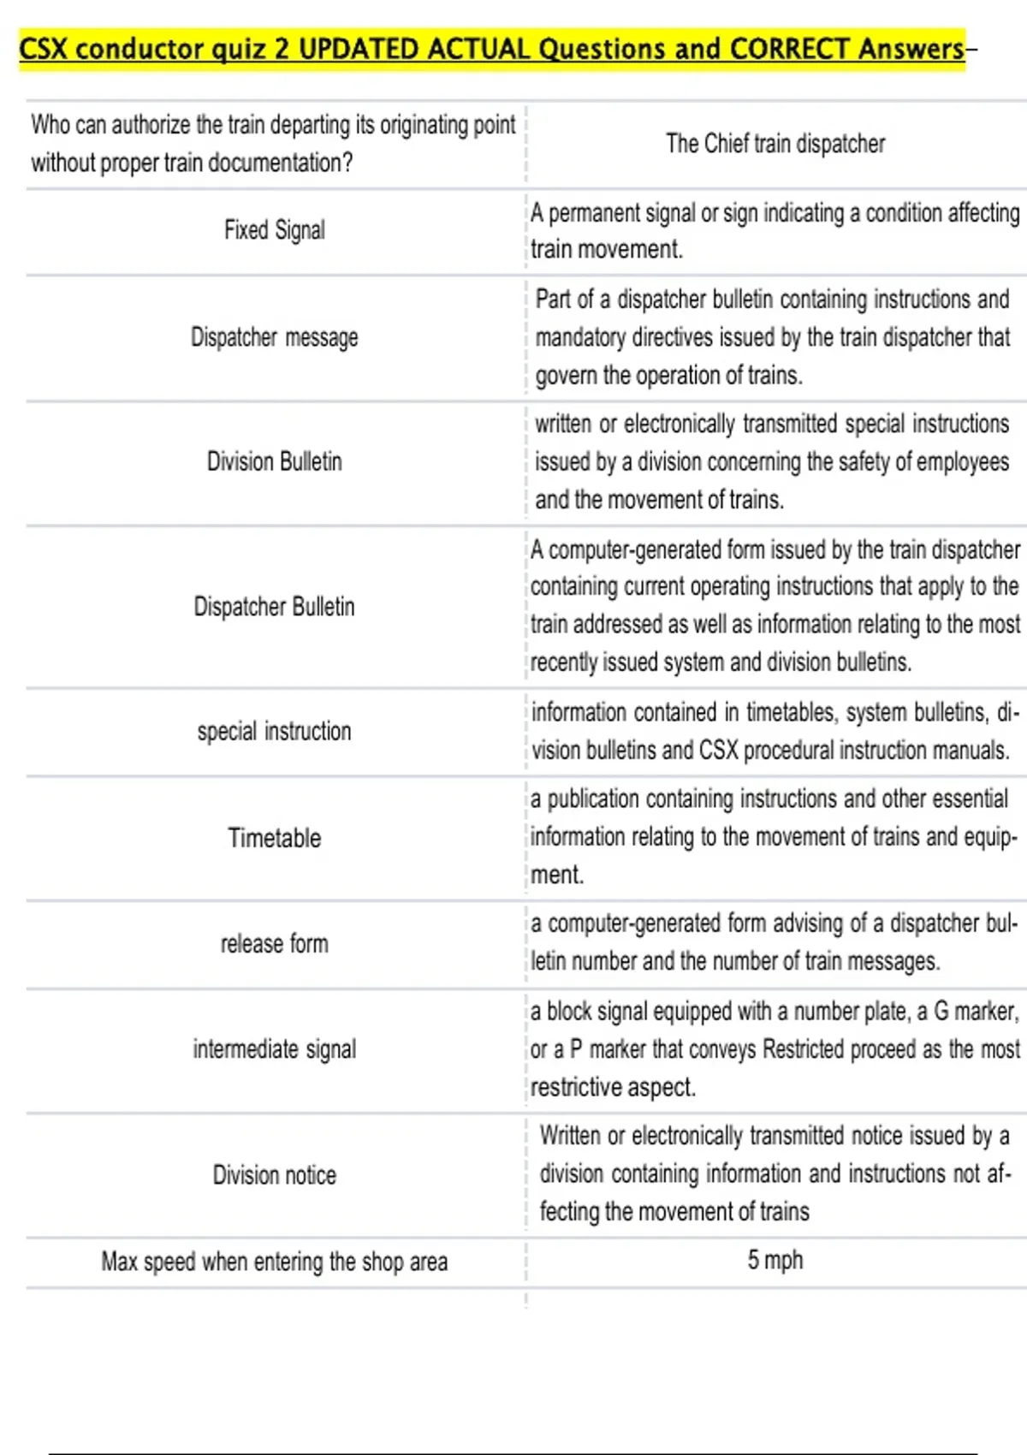Click the 'special instruction' term
Viewport: 1027px width, 1455px height.
coord(275,732)
